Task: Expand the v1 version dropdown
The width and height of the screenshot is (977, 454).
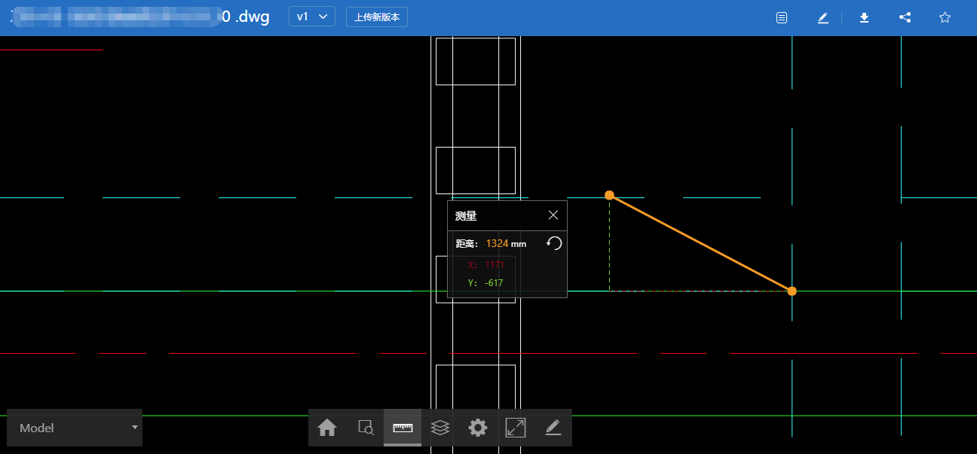Action: tap(311, 17)
